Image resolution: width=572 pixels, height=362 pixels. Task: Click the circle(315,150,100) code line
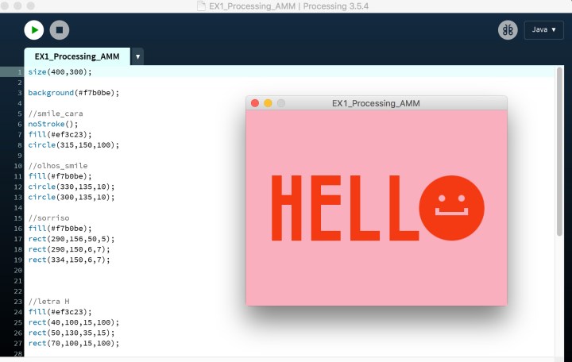pyautogui.click(x=73, y=144)
